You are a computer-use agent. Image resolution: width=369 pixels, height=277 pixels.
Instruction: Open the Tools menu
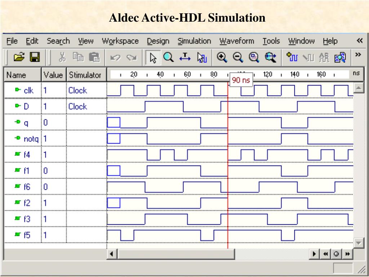(271, 41)
